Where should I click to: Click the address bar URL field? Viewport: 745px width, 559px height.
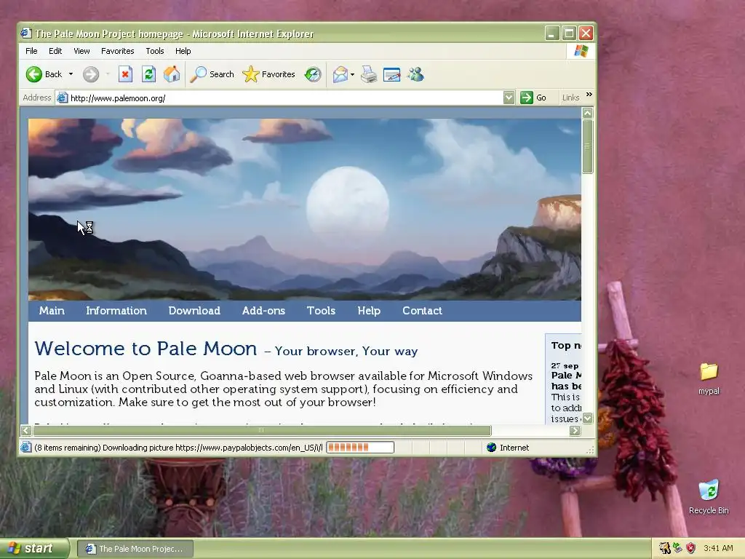point(285,98)
